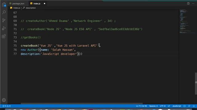This screenshot has height=110, width=197.
Task: Change file encoding UTF-8
Action: coord(163,106)
